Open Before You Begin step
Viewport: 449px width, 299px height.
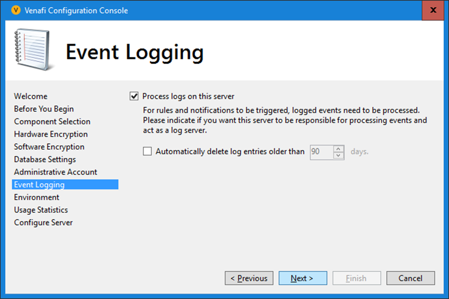44,109
